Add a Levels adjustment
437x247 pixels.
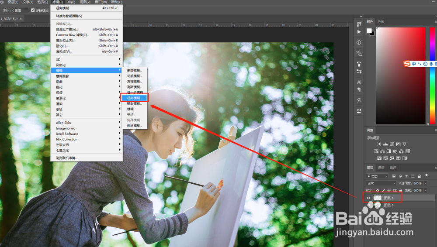(385, 144)
